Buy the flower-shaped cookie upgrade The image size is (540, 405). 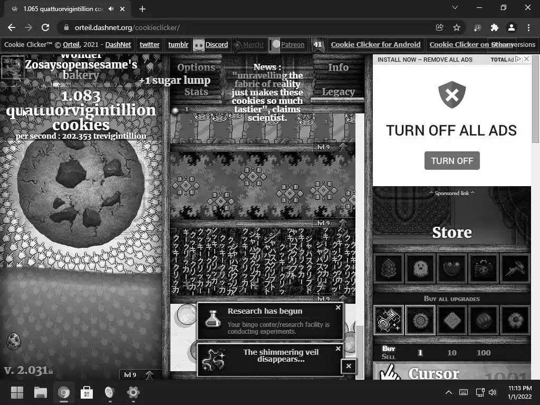click(515, 320)
